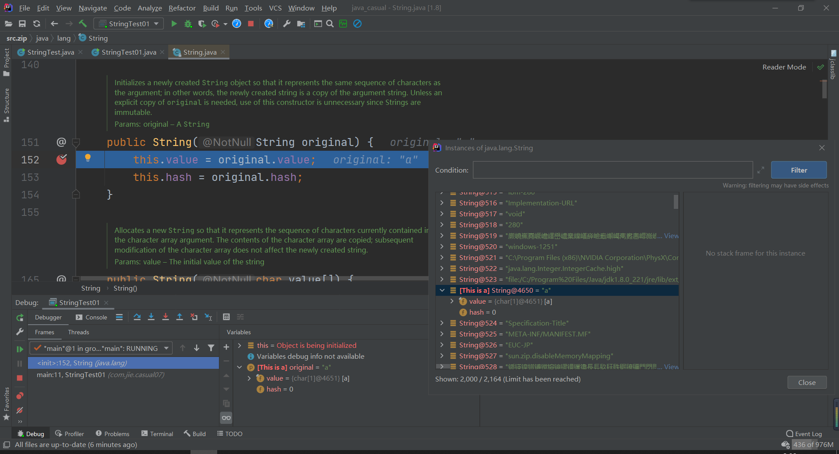
Task: Switch to Threads tab
Action: (79, 332)
